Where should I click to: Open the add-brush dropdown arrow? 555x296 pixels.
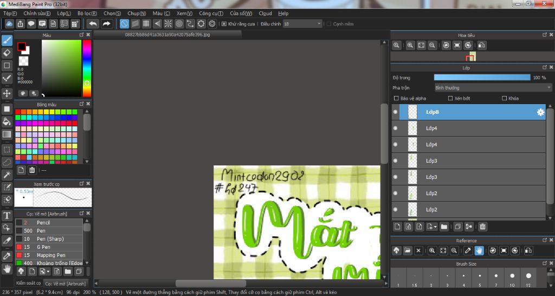48,272
